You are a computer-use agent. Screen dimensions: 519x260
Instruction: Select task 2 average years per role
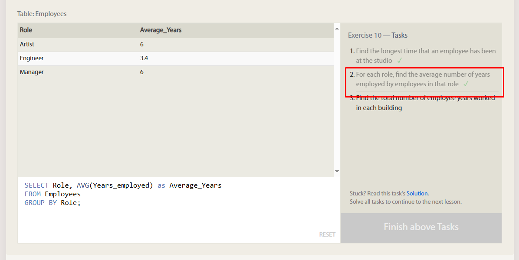pos(424,79)
